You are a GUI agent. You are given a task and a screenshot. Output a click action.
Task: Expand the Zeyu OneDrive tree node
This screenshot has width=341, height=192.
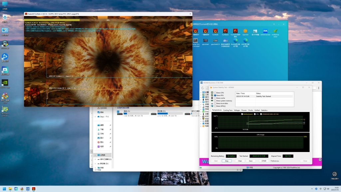[95, 117]
